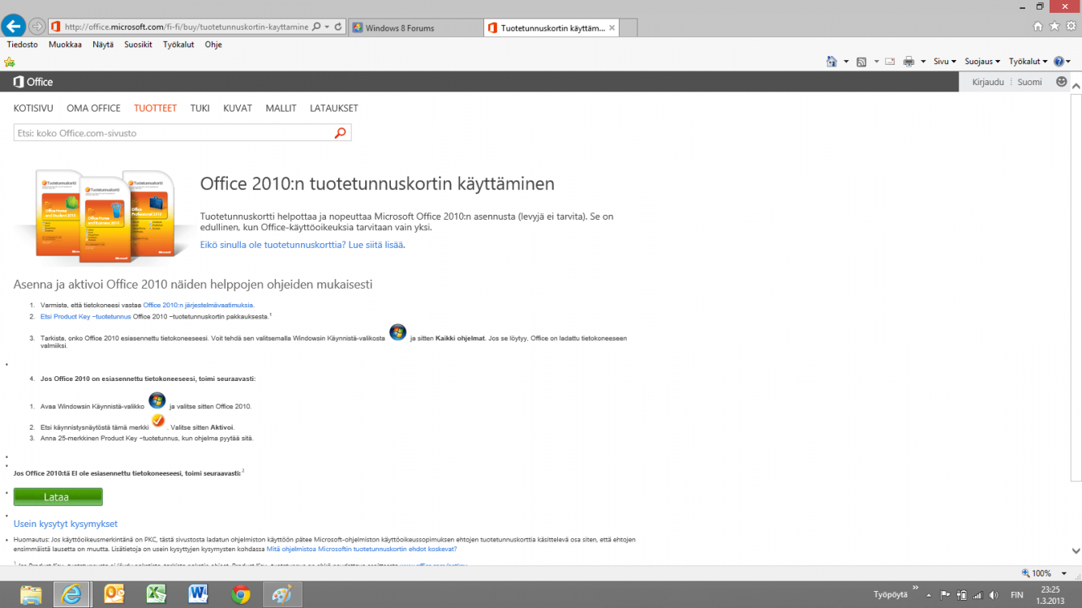Open Excel from taskbar
The image size is (1082, 608).
156,594
